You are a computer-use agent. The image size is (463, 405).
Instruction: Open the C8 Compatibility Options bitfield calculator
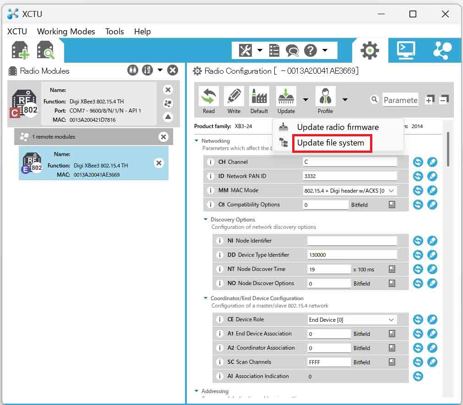[x=392, y=205]
